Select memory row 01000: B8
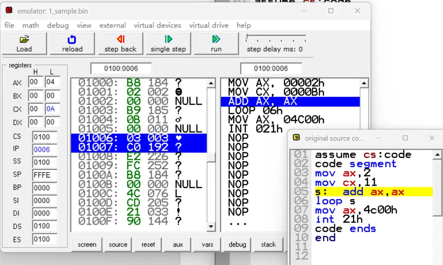 click(139, 83)
